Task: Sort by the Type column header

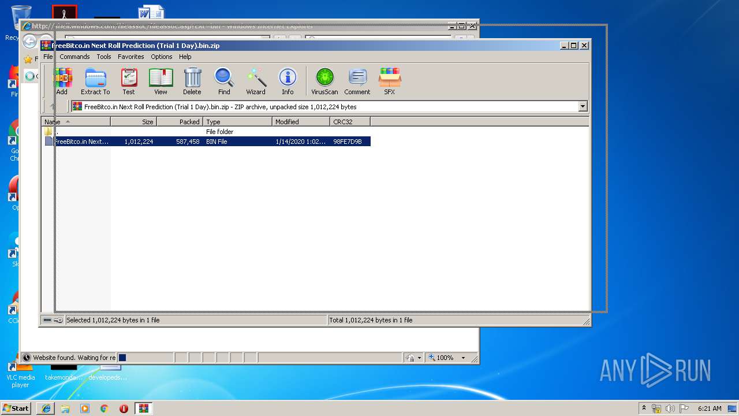Action: pos(237,122)
